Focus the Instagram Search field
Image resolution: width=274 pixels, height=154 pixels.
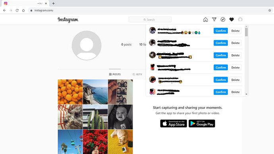[x=150, y=19]
